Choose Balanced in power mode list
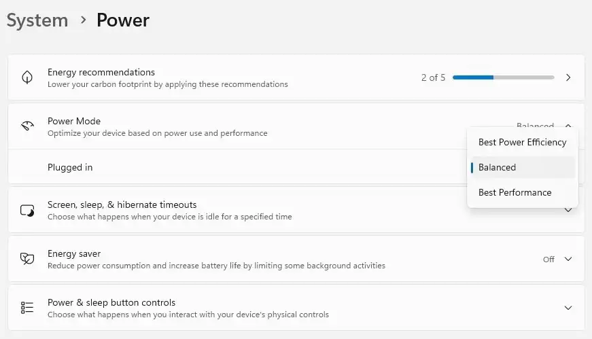 click(x=522, y=167)
